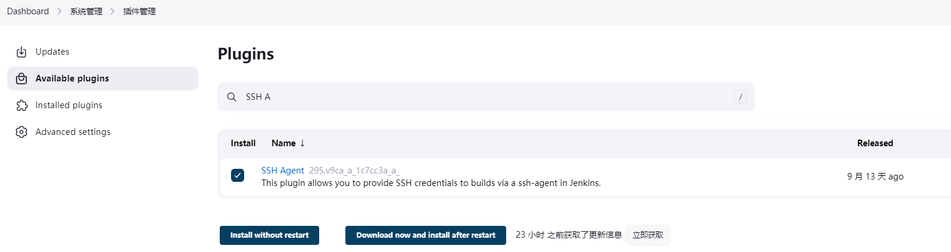Sort by Name using the arrow
Viewport: 951px width, 252px height.
point(303,143)
